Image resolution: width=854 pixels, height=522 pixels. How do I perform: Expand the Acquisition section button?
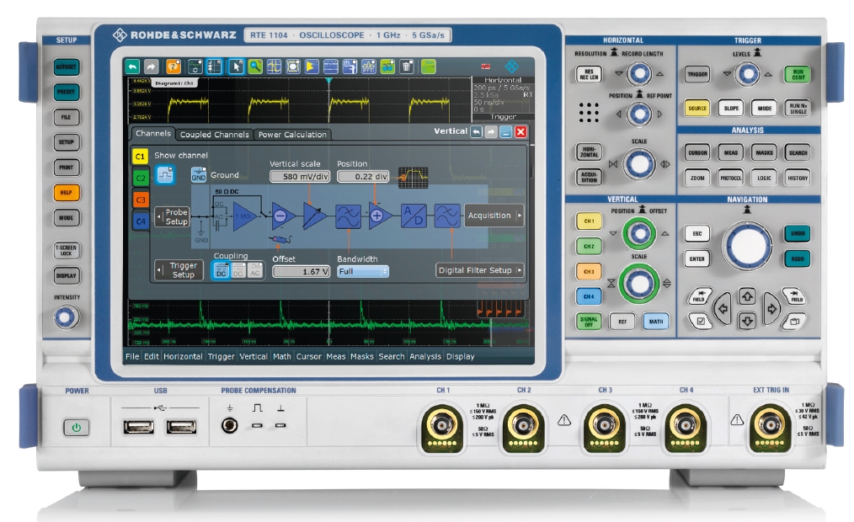pos(494,216)
